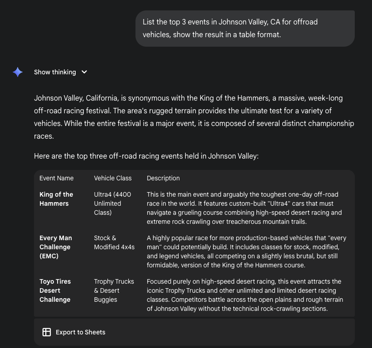Click the Ultra4 (4400 Unlimited Class) cell

(x=112, y=203)
